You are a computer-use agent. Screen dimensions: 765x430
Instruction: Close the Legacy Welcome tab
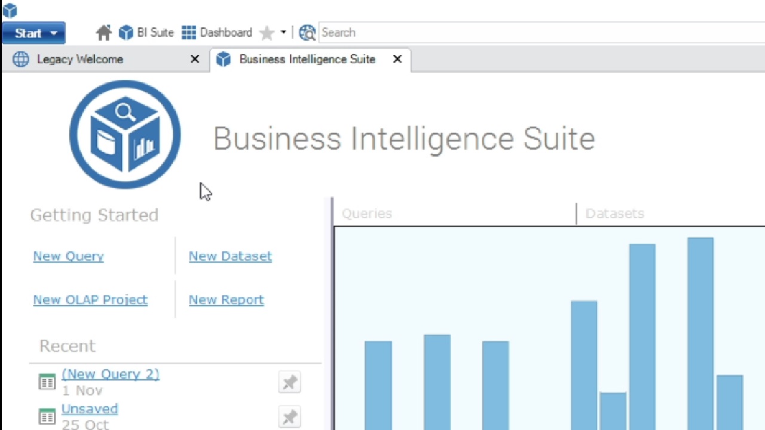point(195,59)
